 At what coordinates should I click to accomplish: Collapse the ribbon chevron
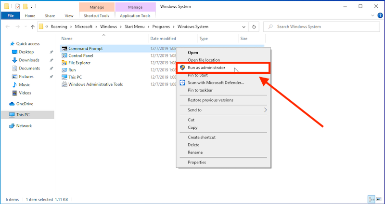372,16
